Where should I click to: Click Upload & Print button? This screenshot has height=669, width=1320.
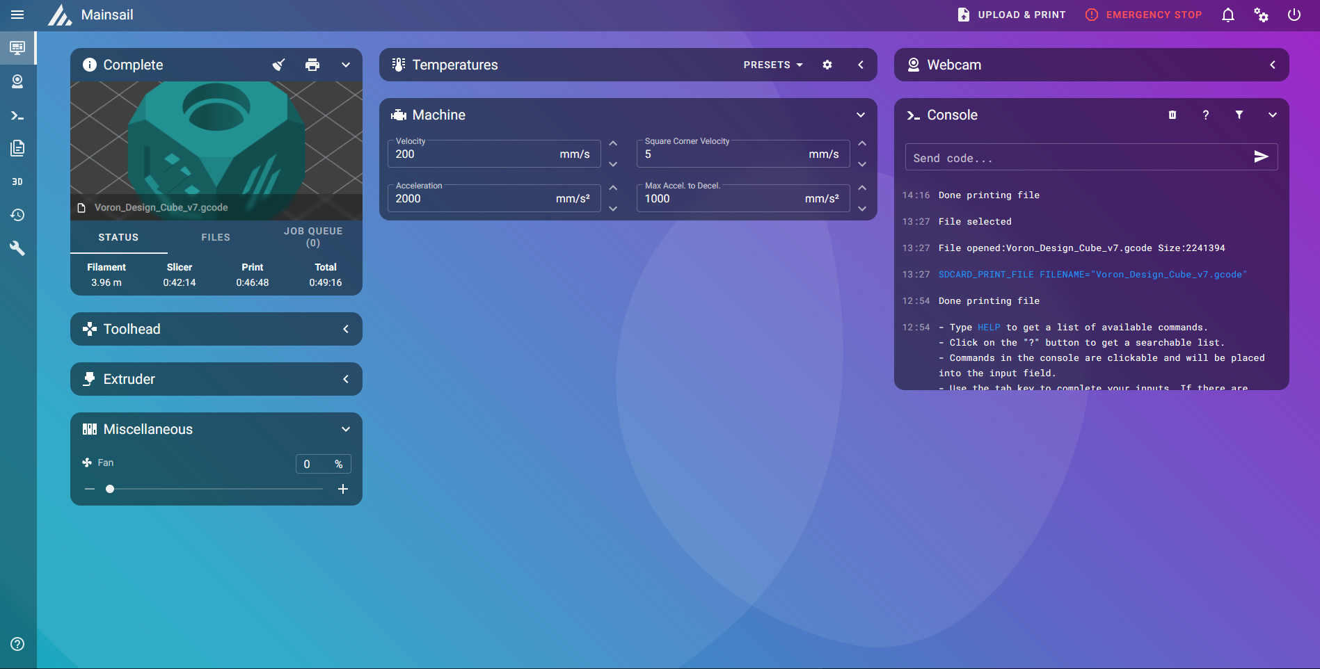[1012, 15]
